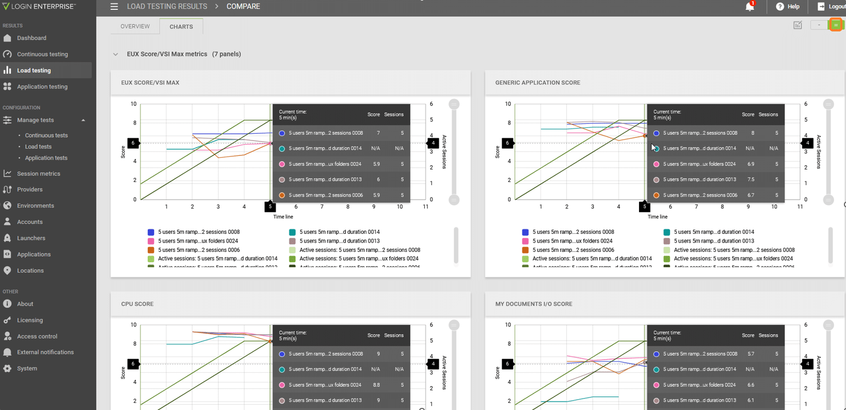This screenshot has height=410, width=846.
Task: Open Licensing key icon
Action: pyautogui.click(x=7, y=320)
